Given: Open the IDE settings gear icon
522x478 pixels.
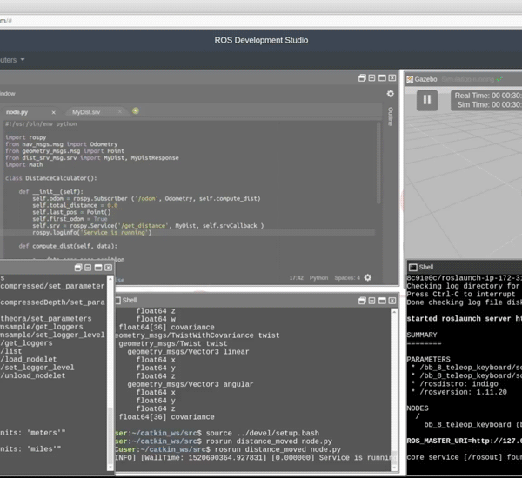Looking at the screenshot, I should tap(390, 94).
